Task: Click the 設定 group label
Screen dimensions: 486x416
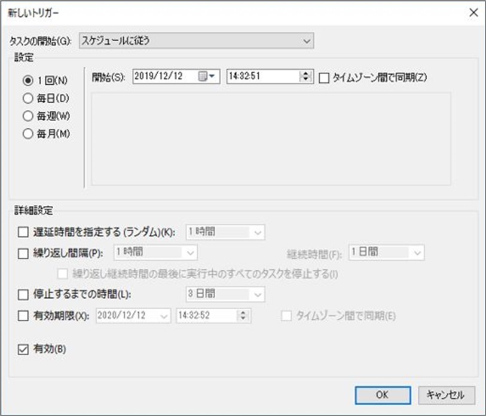Action: [24, 57]
